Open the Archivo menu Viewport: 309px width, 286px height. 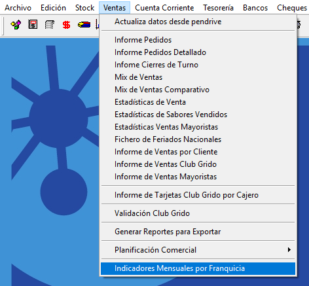(x=18, y=8)
